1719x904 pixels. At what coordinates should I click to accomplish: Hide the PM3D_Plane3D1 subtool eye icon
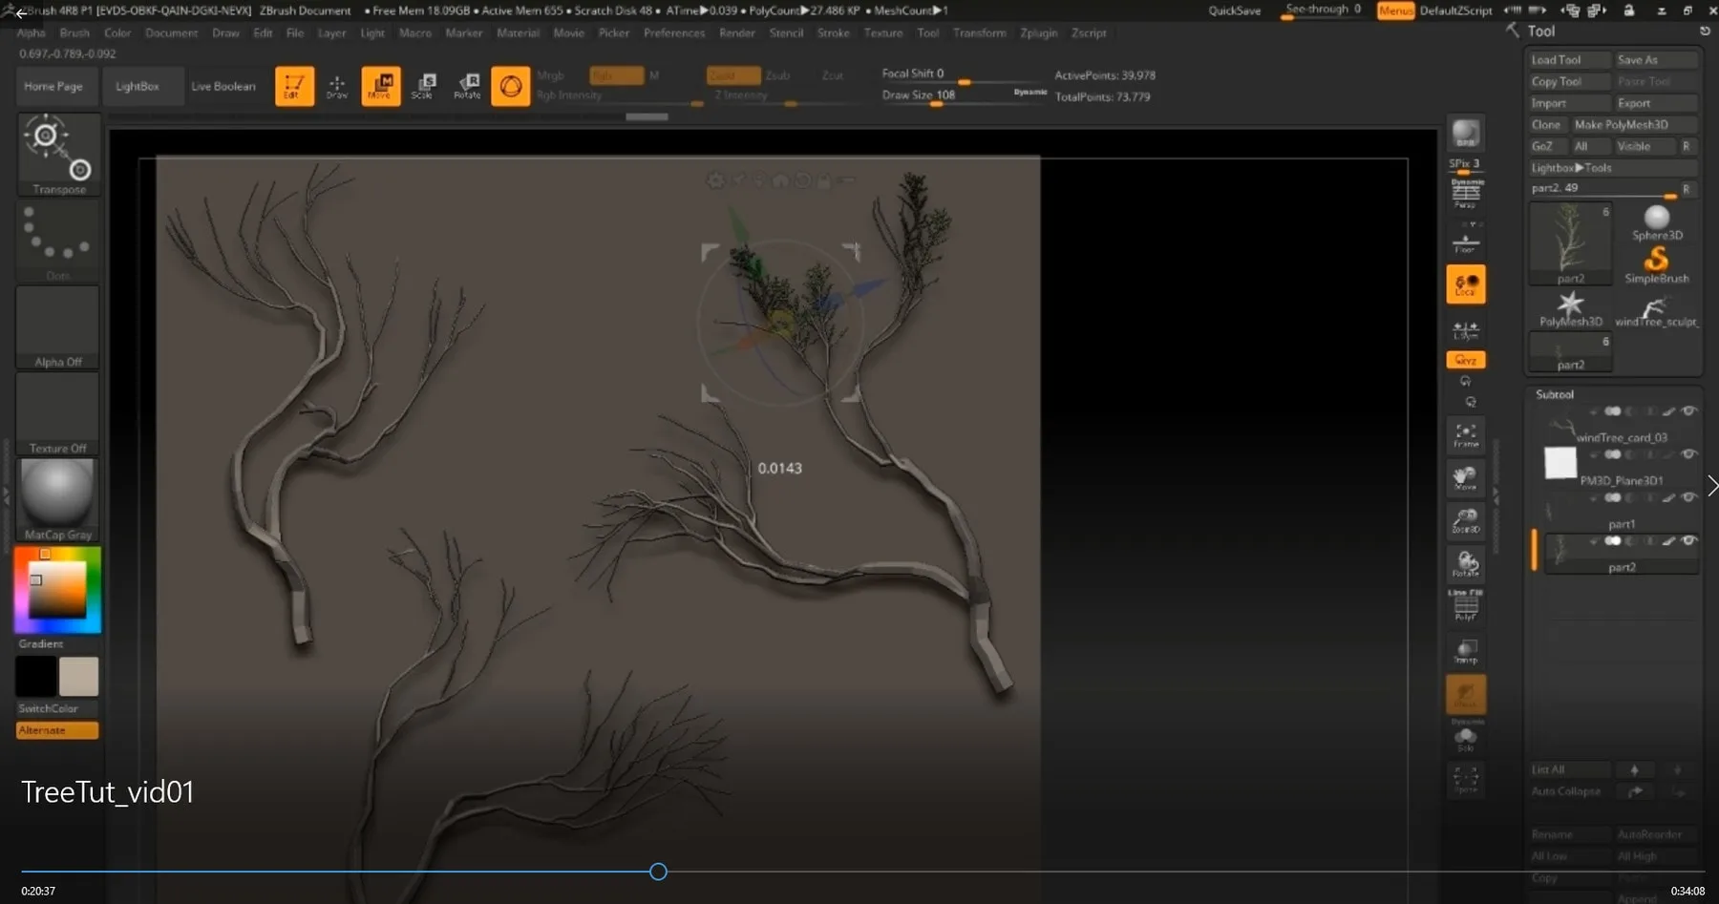pyautogui.click(x=1691, y=454)
